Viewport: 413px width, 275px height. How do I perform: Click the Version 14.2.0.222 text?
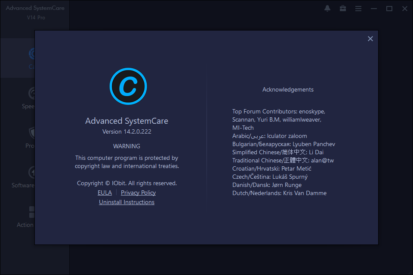coord(126,131)
